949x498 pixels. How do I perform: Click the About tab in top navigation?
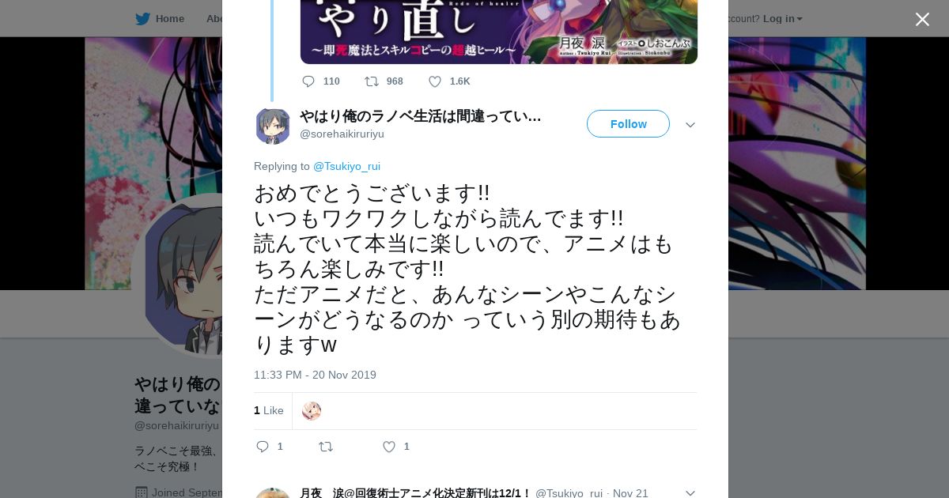(214, 19)
